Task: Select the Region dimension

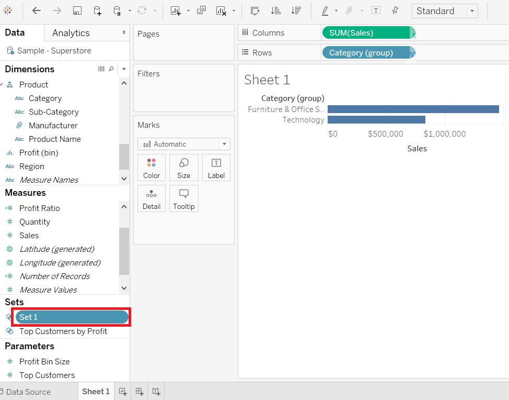Action: click(x=31, y=166)
